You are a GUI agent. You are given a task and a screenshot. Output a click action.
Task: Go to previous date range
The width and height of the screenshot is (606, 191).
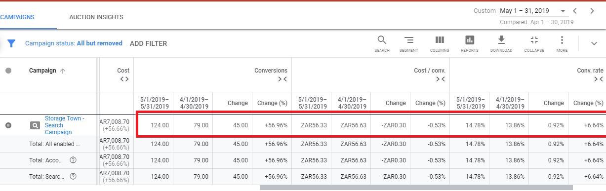pyautogui.click(x=575, y=11)
